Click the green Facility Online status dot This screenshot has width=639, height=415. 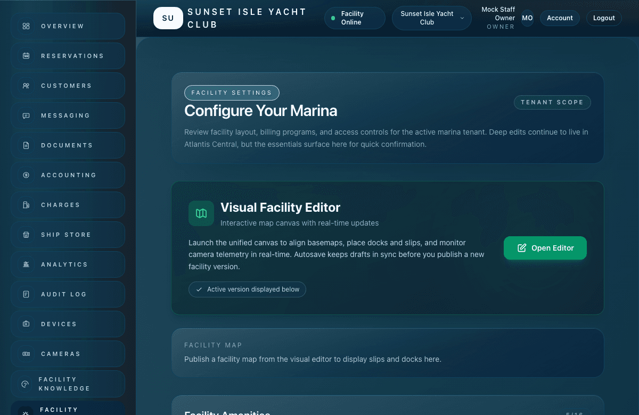tap(333, 18)
